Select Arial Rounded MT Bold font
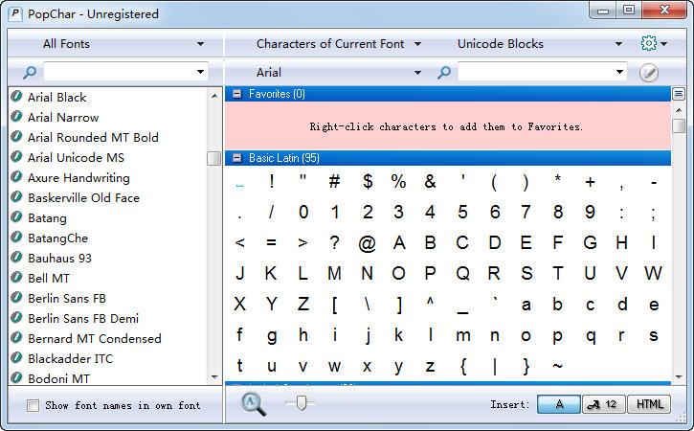694x431 pixels. point(93,137)
